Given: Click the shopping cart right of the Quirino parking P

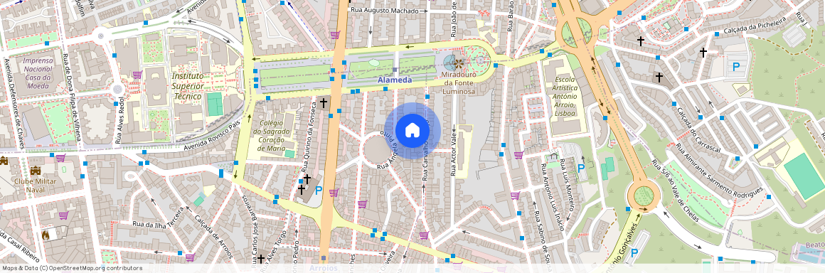Looking at the screenshot, I should [x=334, y=193].
